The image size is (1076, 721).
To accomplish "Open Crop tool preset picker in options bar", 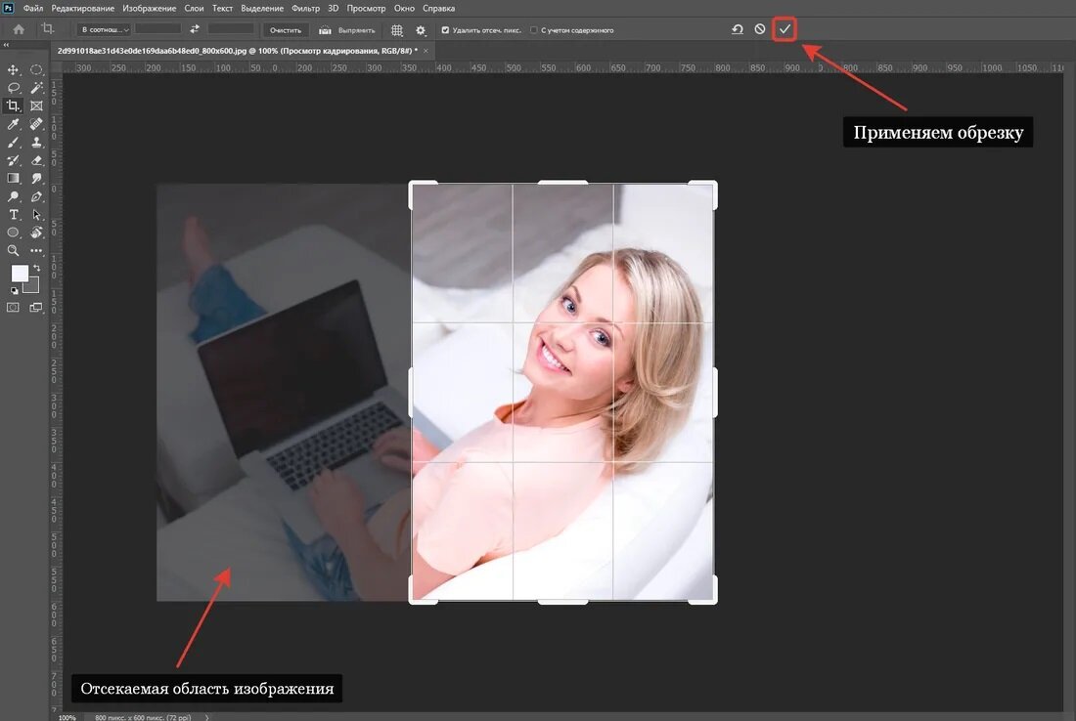I will coord(47,28).
